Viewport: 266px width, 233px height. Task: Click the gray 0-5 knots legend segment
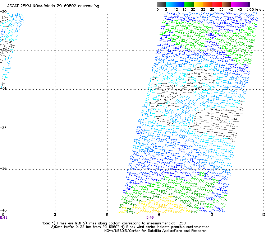[x=161, y=4]
